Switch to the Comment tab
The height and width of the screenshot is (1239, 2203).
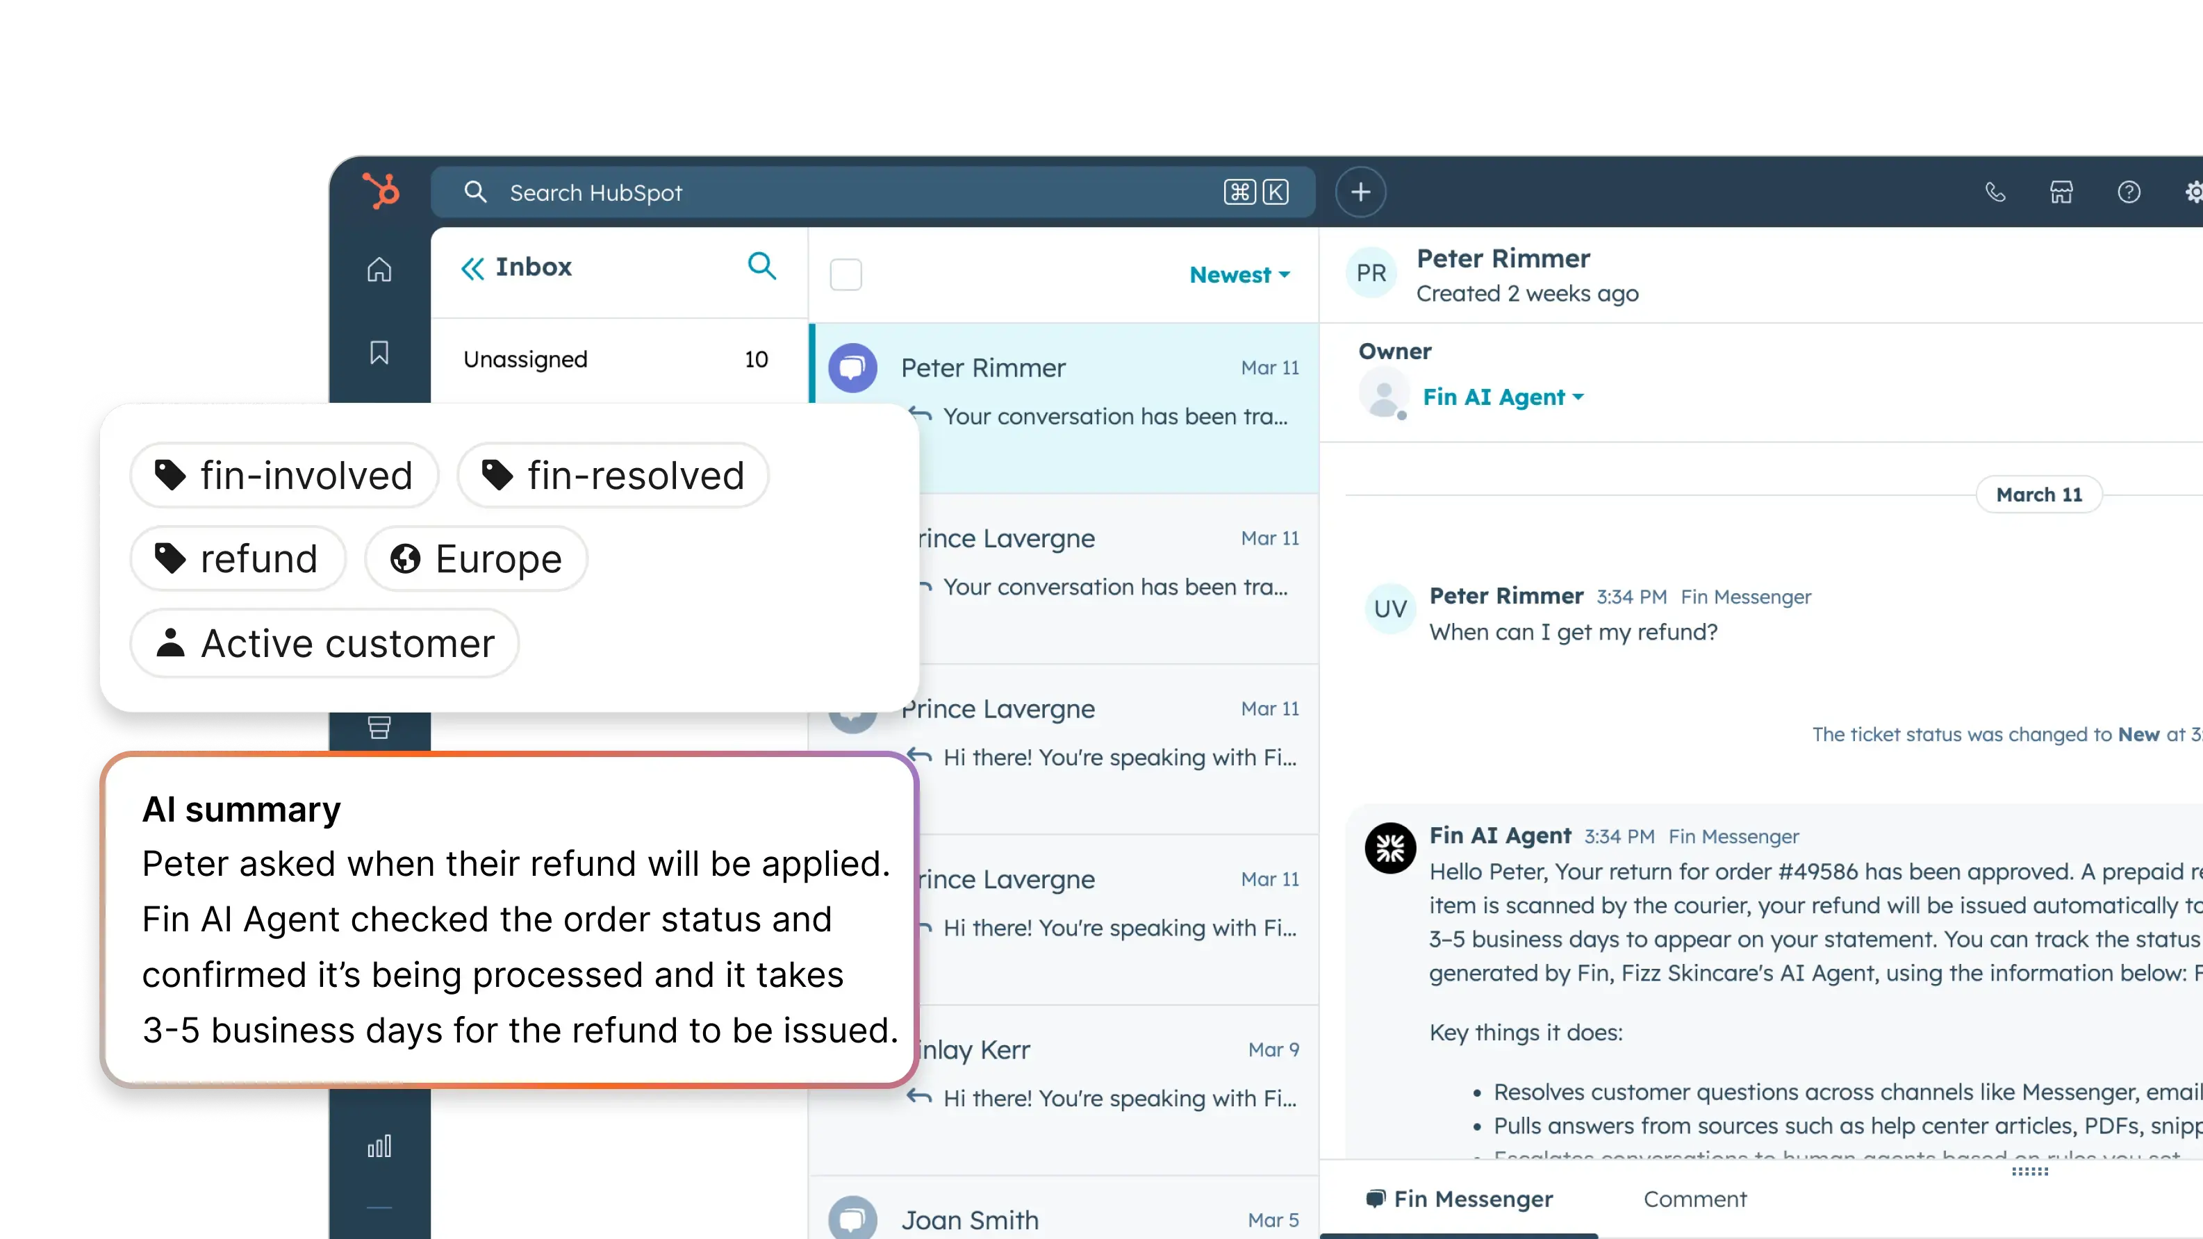click(1695, 1199)
